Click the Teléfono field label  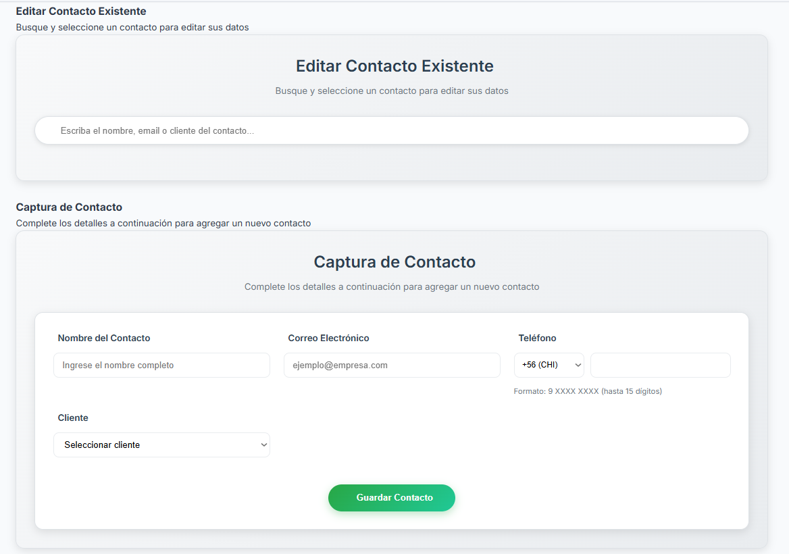tap(537, 338)
